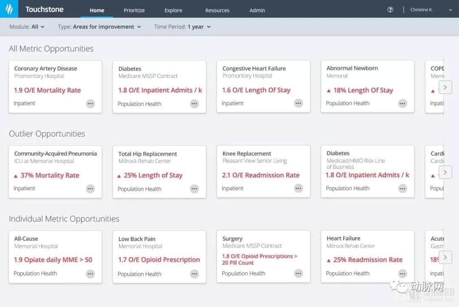Viewport: 459px width, 307px height.
Task: Click the ICU at Memorial Hospital subtitle
Action: (x=44, y=161)
